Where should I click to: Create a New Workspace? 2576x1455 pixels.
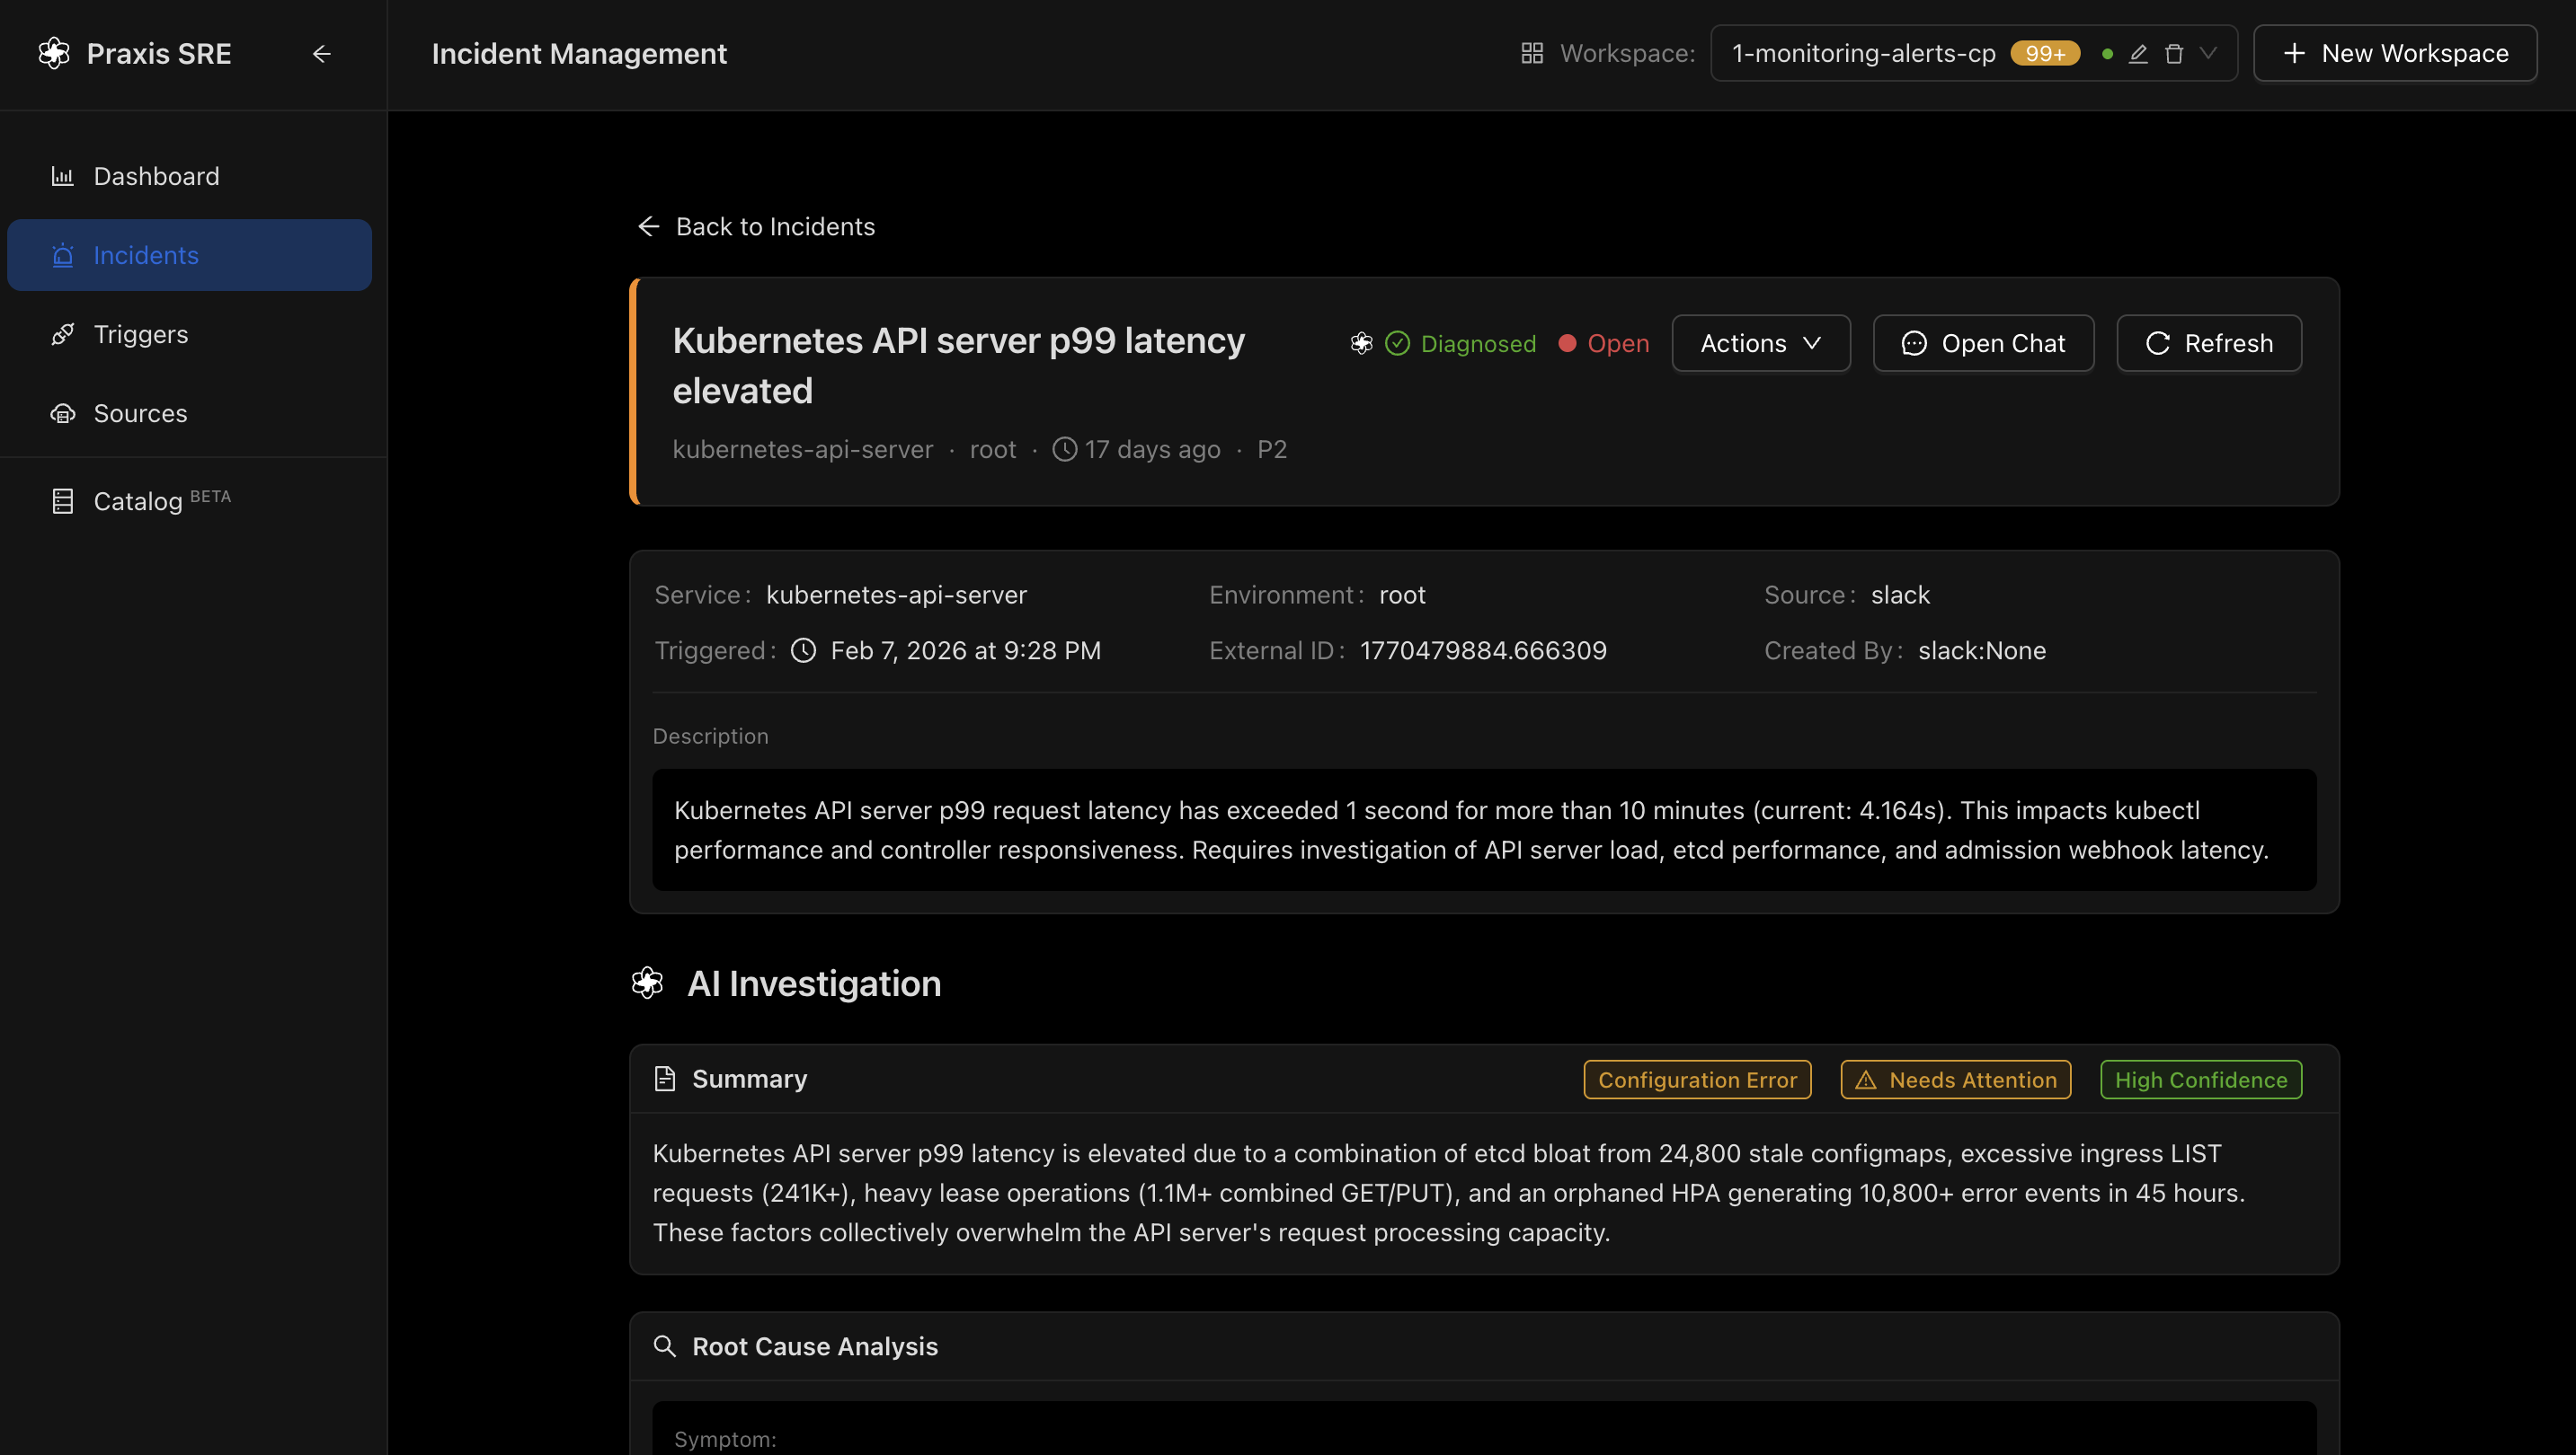pyautogui.click(x=2394, y=53)
